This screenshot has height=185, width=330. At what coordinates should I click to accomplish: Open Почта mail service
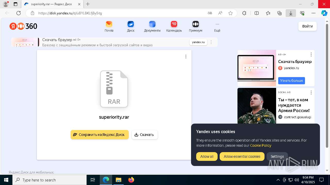pos(109,27)
